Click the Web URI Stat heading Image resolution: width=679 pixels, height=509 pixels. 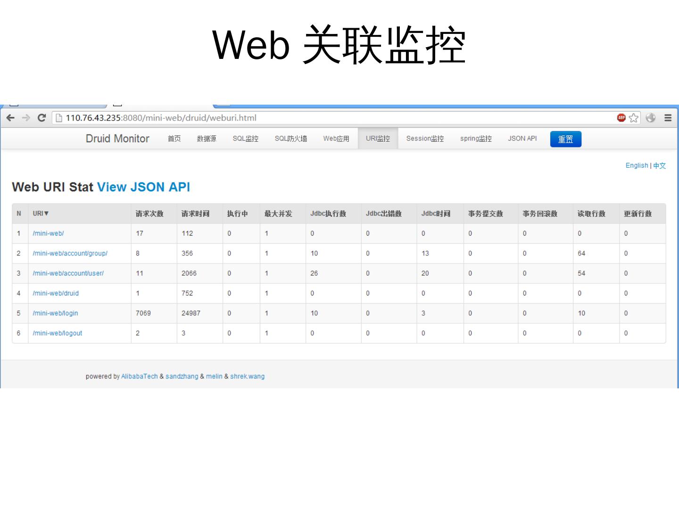point(52,187)
